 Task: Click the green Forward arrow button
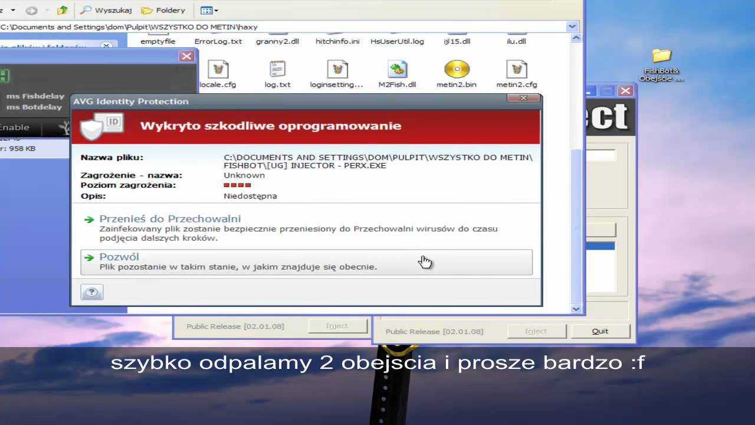31,10
